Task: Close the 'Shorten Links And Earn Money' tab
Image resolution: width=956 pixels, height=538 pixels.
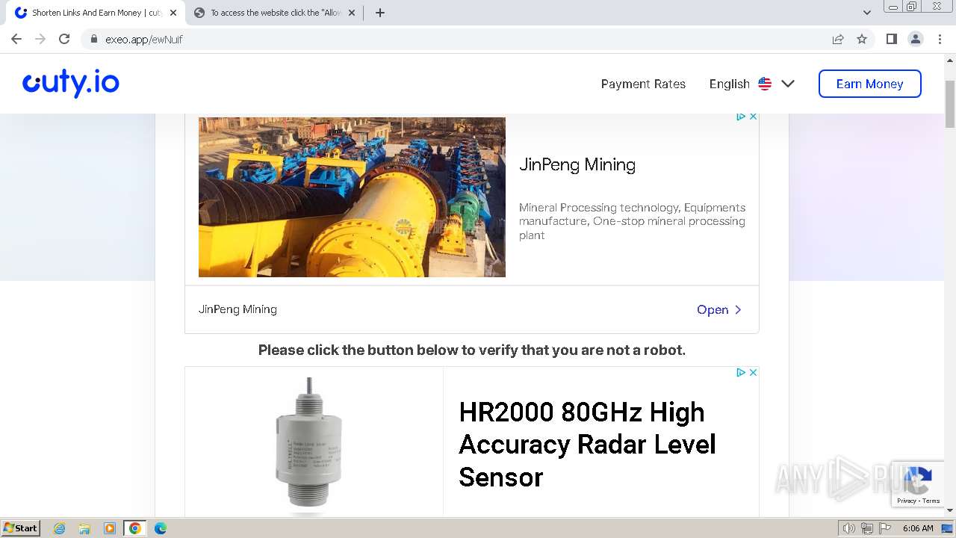Action: pos(173,13)
